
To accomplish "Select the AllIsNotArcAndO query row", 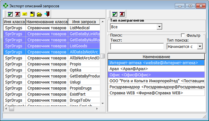I will 52,58.
